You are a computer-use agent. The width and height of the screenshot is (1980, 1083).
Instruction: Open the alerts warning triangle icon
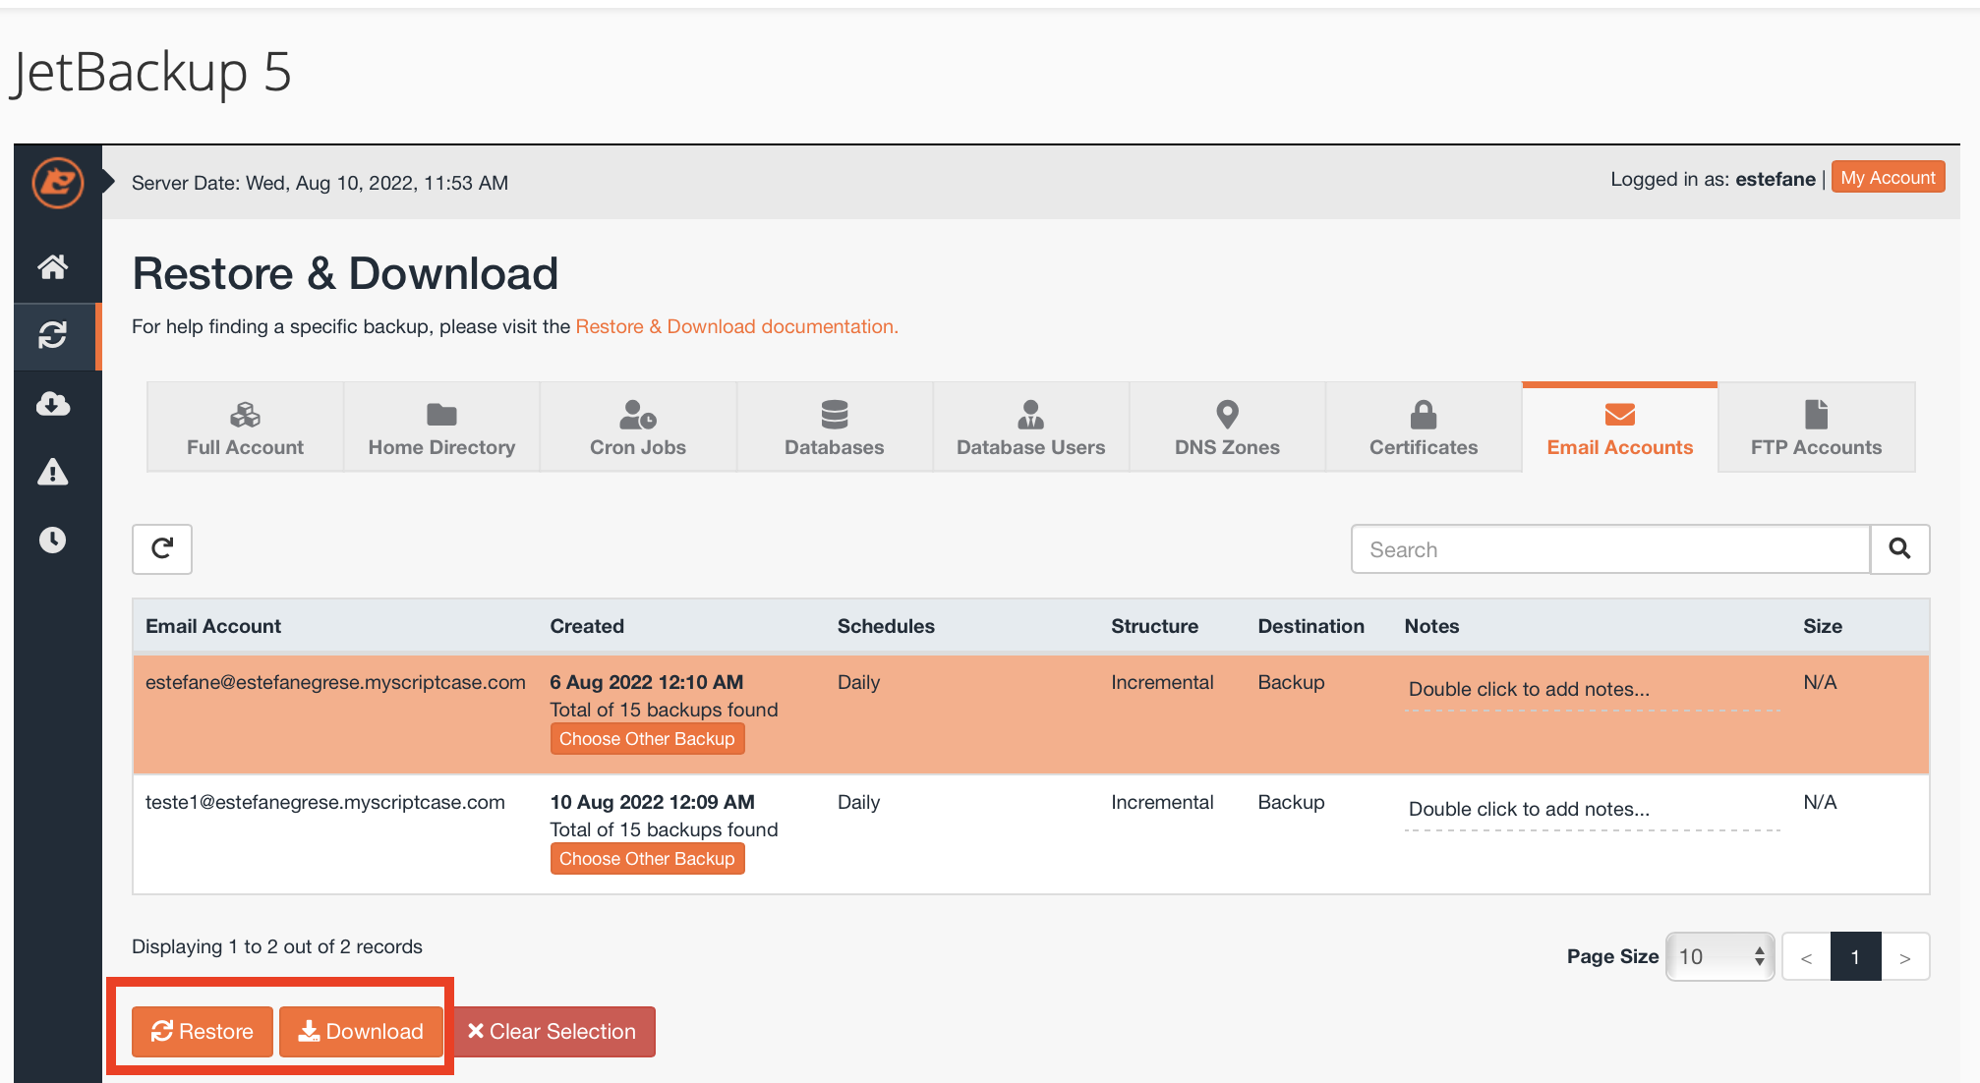(53, 472)
